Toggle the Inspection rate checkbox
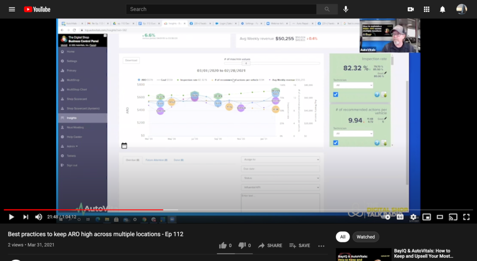The image size is (477, 261). coord(335,94)
